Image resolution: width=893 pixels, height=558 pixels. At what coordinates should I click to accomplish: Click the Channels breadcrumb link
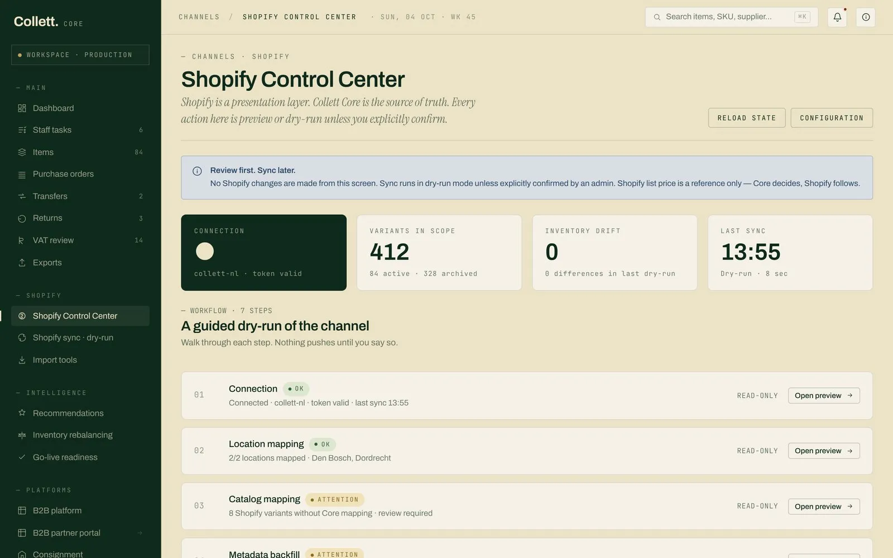tap(199, 17)
